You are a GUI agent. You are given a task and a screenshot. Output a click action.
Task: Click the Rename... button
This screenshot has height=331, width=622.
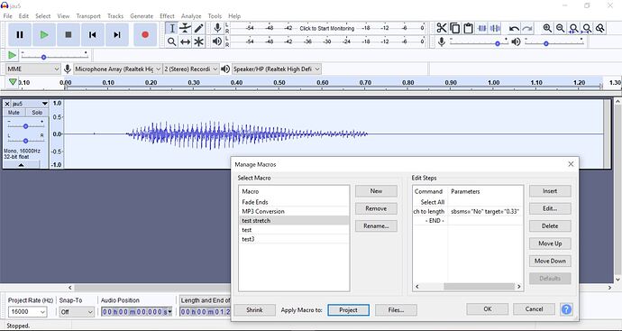coord(376,225)
